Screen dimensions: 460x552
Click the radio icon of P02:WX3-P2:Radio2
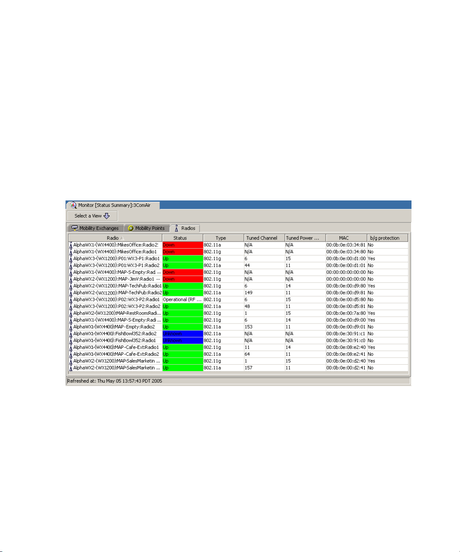coord(71,306)
